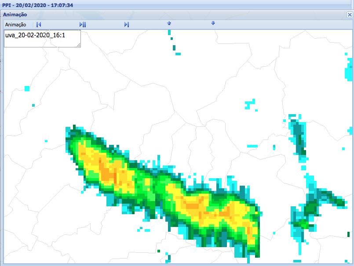354x266 pixels.
Task: Click the blue down arrow icon
Action: 213,23
